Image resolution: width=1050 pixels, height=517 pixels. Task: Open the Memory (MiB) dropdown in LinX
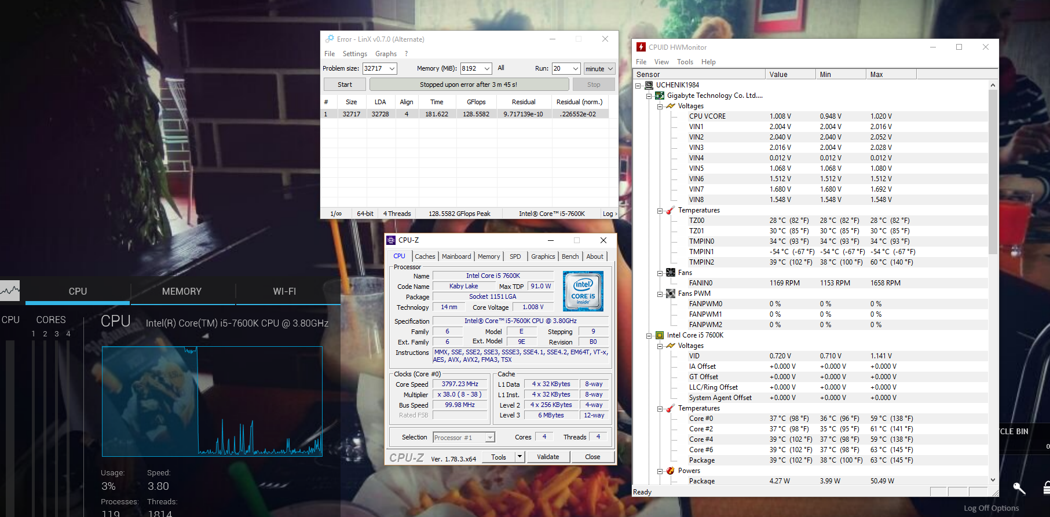pyautogui.click(x=487, y=68)
